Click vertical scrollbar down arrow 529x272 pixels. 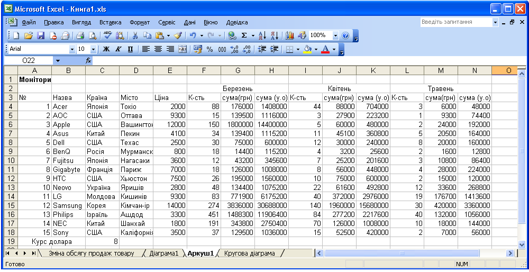521,244
